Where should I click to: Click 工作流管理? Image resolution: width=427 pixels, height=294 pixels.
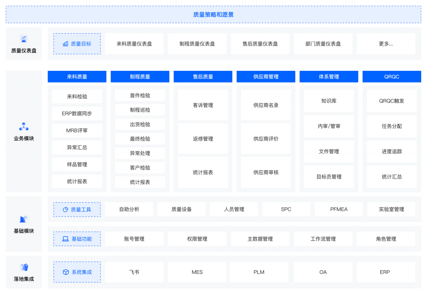323,239
